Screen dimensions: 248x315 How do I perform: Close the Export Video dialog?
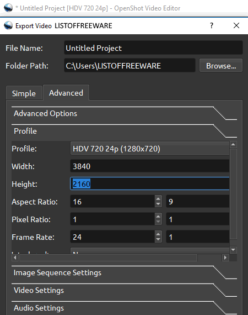pyautogui.click(x=236, y=25)
